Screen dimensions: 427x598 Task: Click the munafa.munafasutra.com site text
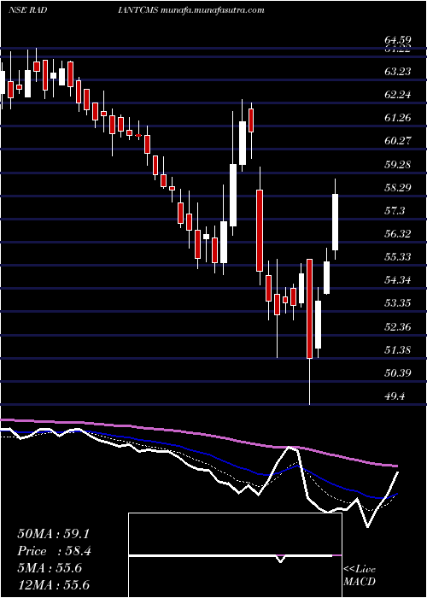213,10
